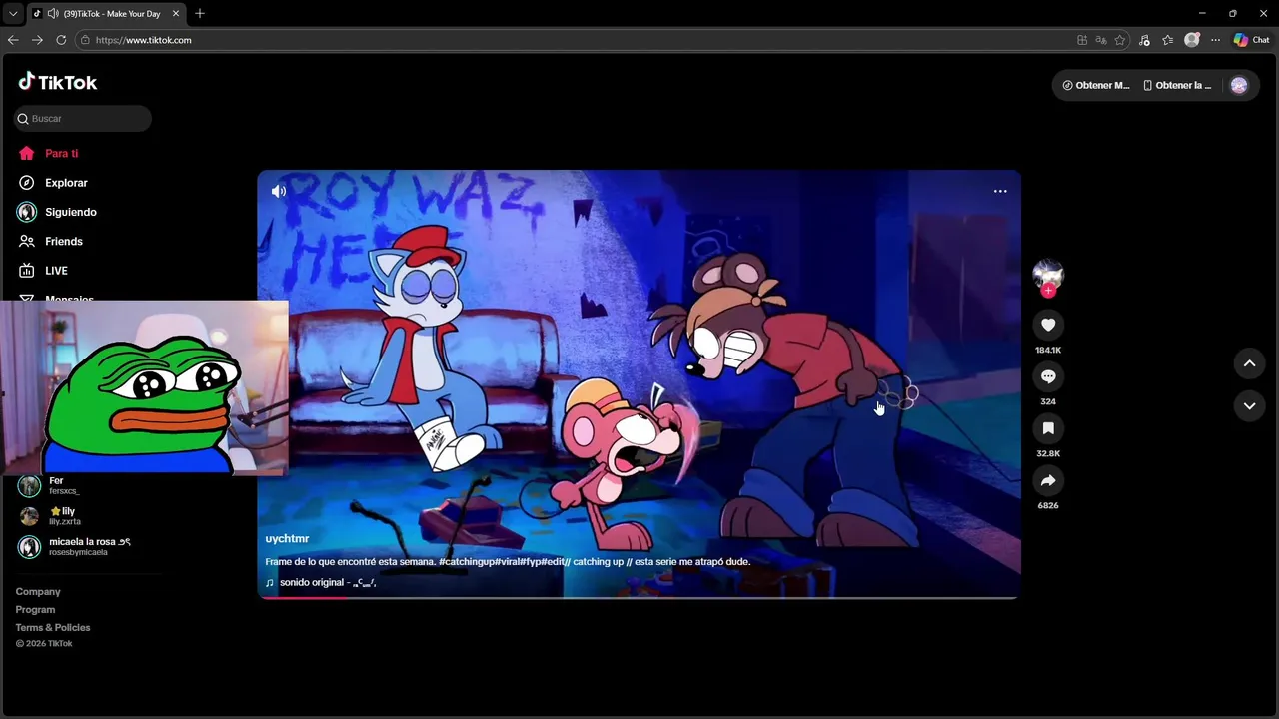The width and height of the screenshot is (1279, 719).
Task: View site info via lock icon
Action: pos(85,40)
